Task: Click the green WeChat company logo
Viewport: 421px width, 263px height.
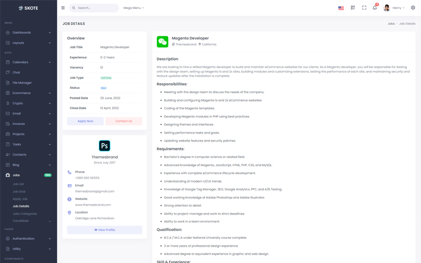Action: pyautogui.click(x=163, y=42)
